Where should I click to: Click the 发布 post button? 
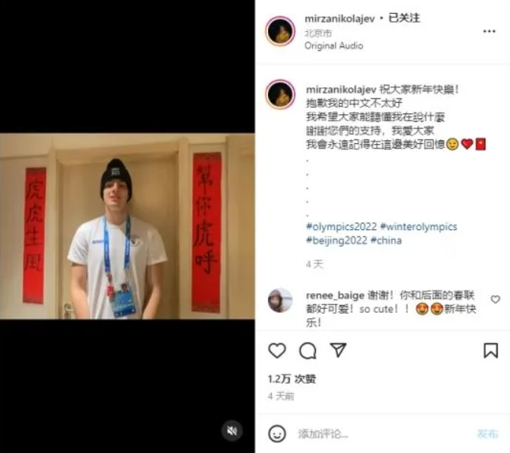pyautogui.click(x=488, y=433)
